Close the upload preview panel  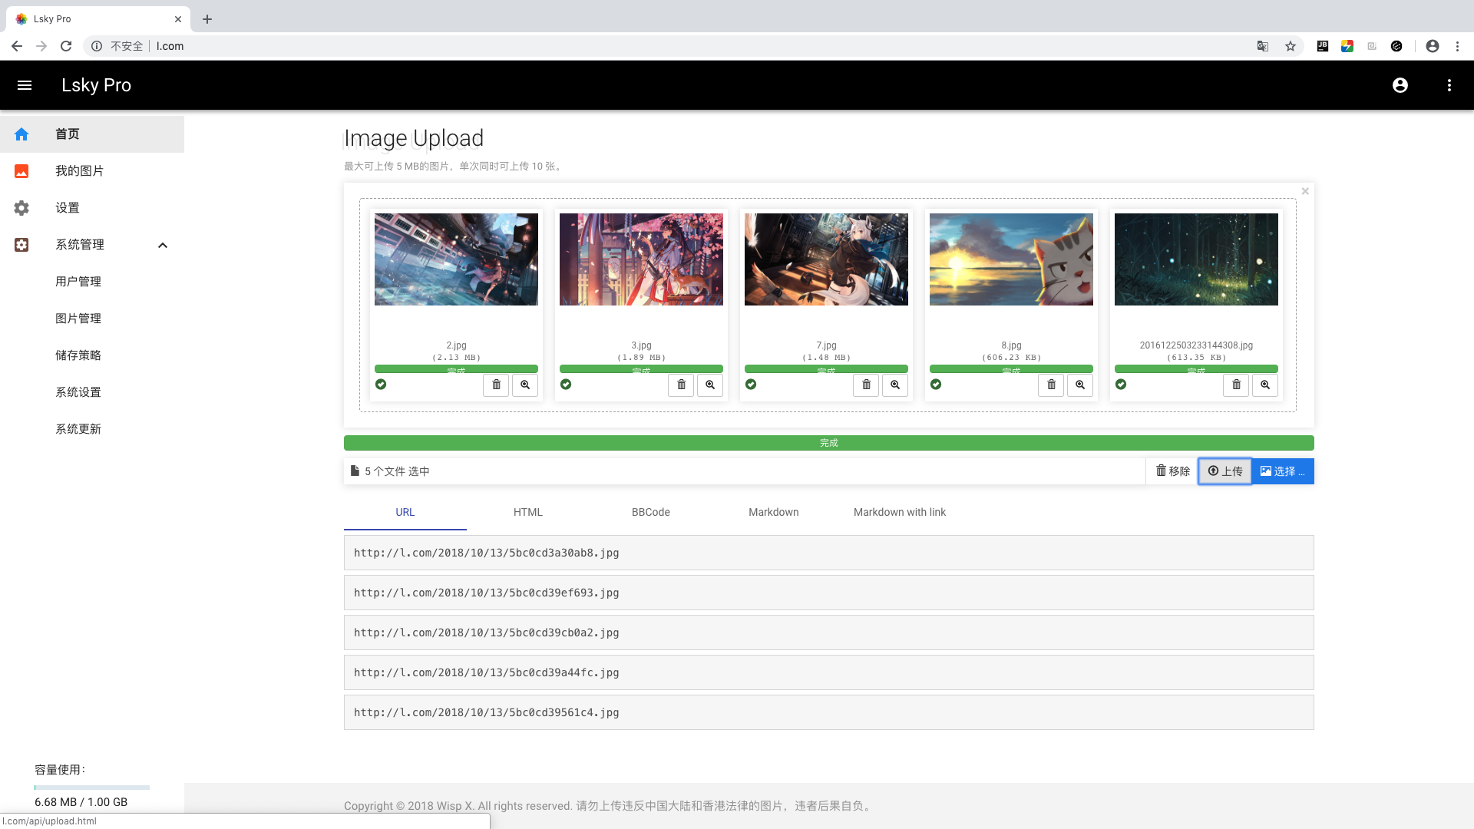click(1305, 191)
